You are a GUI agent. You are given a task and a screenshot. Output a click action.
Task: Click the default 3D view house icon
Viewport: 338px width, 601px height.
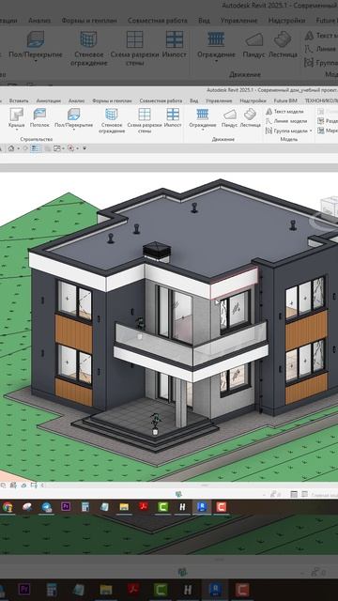tap(11, 148)
